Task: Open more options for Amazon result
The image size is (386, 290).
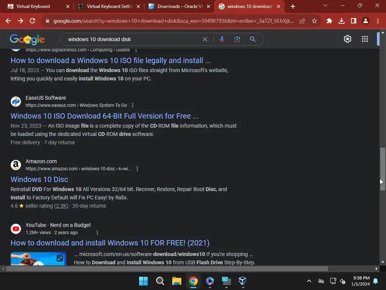Action: [137, 169]
